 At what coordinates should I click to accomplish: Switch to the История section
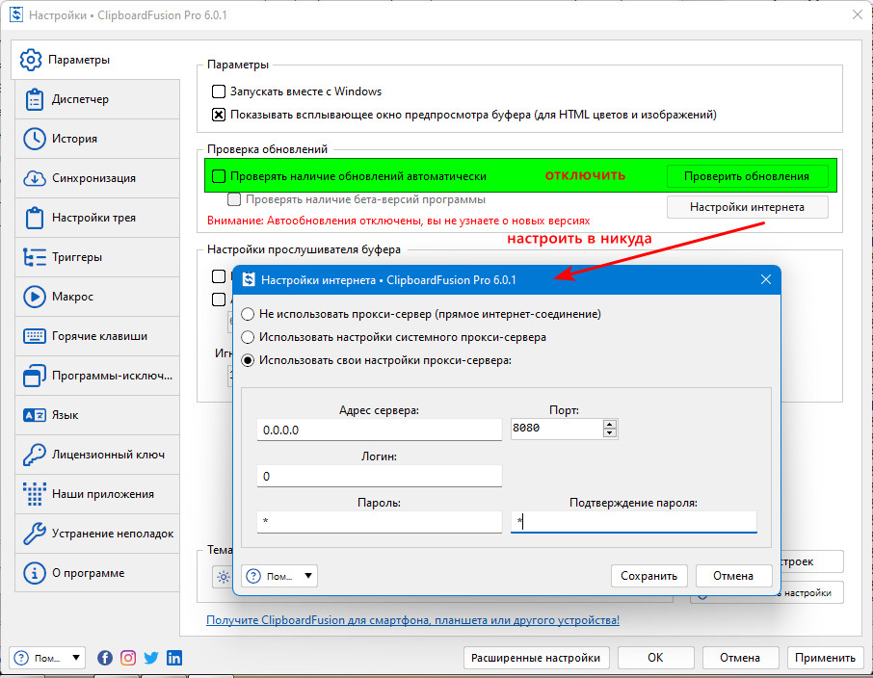(97, 139)
